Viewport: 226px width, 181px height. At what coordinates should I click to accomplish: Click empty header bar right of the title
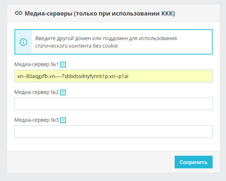(x=197, y=13)
